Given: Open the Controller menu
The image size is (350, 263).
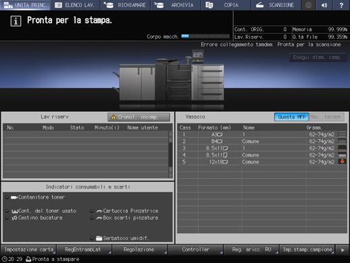Looking at the screenshot, I should coord(195,249).
